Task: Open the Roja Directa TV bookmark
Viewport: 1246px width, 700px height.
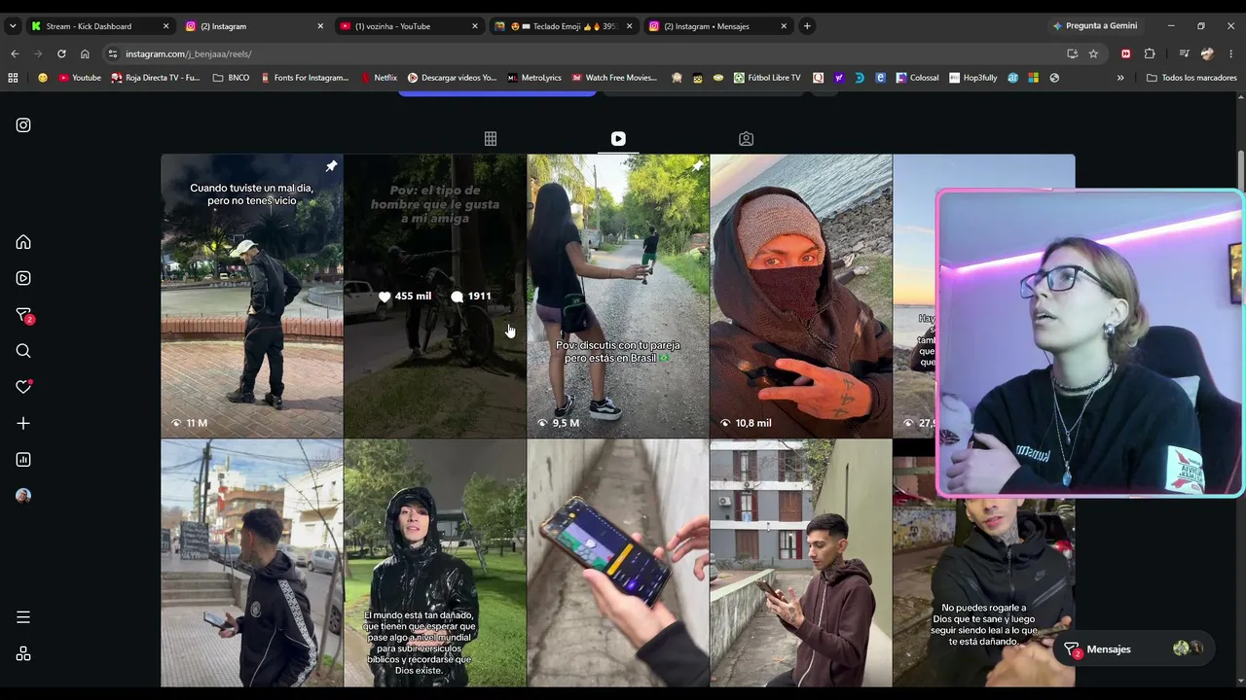Action: click(x=156, y=78)
